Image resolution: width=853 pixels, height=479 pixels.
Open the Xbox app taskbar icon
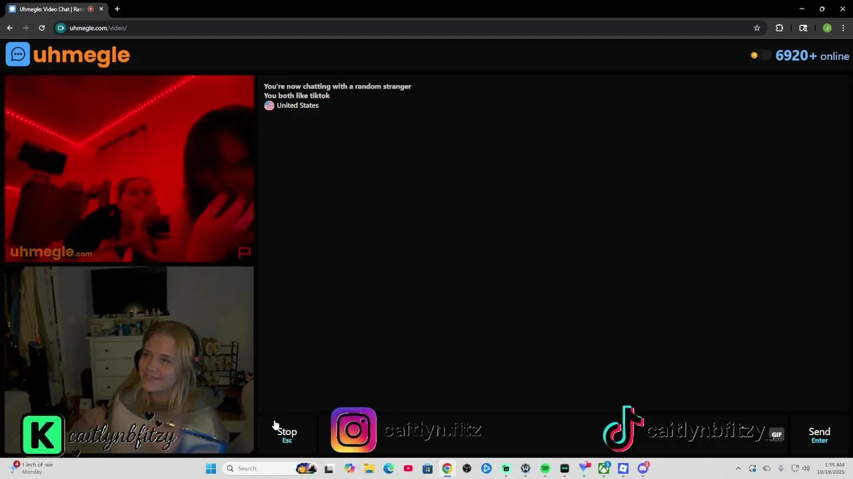pos(604,468)
